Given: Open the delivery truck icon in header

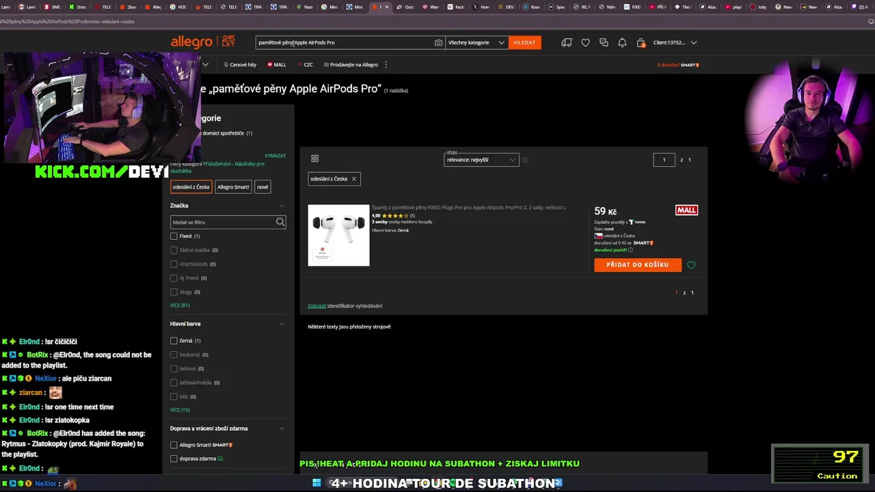Looking at the screenshot, I should click(567, 42).
